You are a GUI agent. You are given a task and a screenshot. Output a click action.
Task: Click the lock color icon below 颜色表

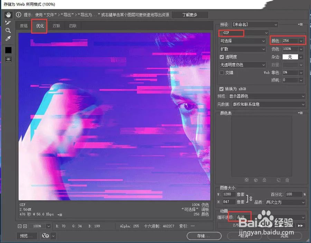pos(264,180)
